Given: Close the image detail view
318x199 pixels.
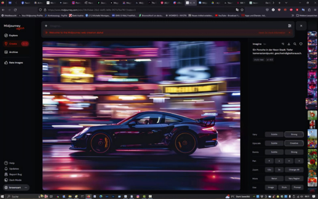Looking at the screenshot, I should pos(301,26).
